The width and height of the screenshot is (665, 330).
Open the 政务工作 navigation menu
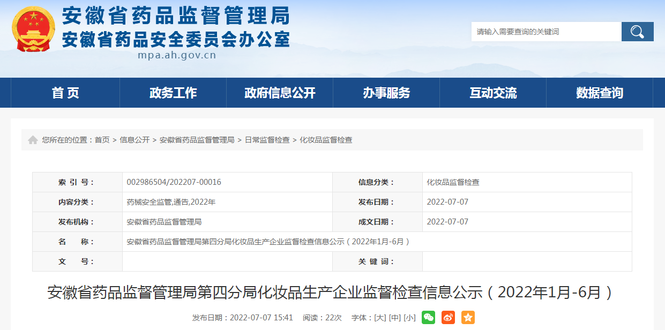click(173, 93)
